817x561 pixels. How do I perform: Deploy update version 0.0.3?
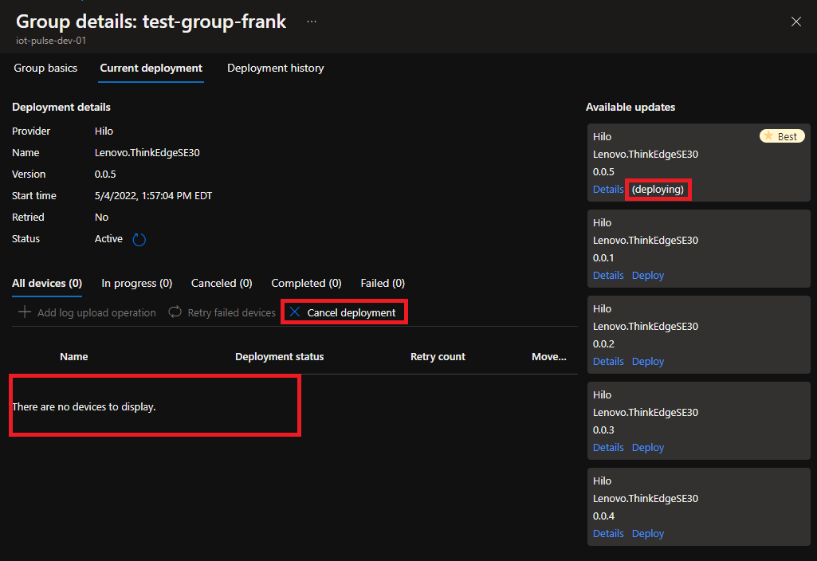pyautogui.click(x=647, y=447)
